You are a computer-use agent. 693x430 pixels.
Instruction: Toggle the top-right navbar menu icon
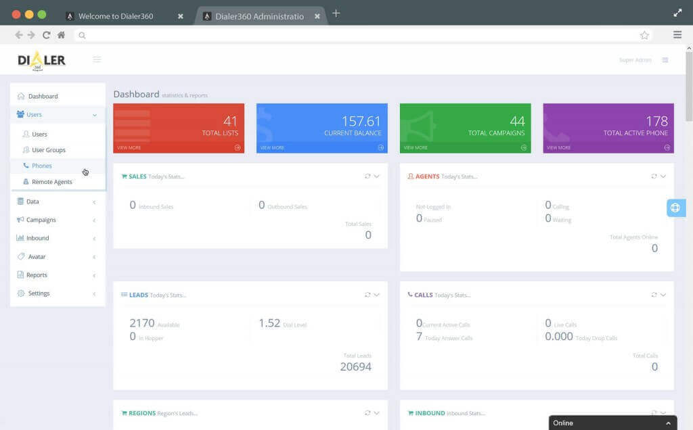[665, 59]
